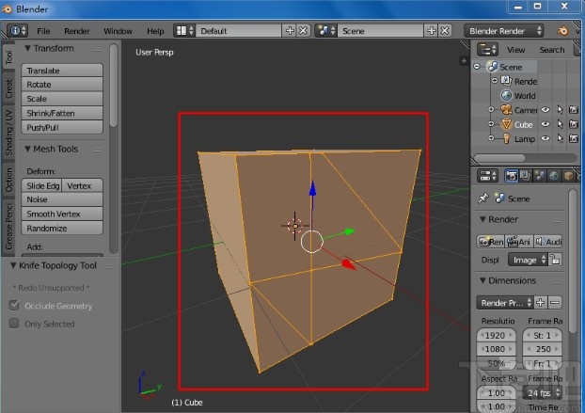Collapse the Render panel
Viewport: 585px width, 413px height.
pyautogui.click(x=482, y=219)
